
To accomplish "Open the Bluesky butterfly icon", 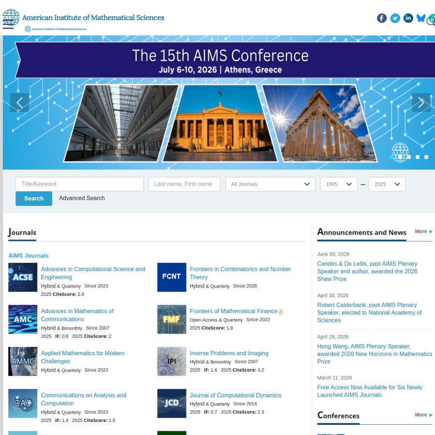I will click(421, 18).
